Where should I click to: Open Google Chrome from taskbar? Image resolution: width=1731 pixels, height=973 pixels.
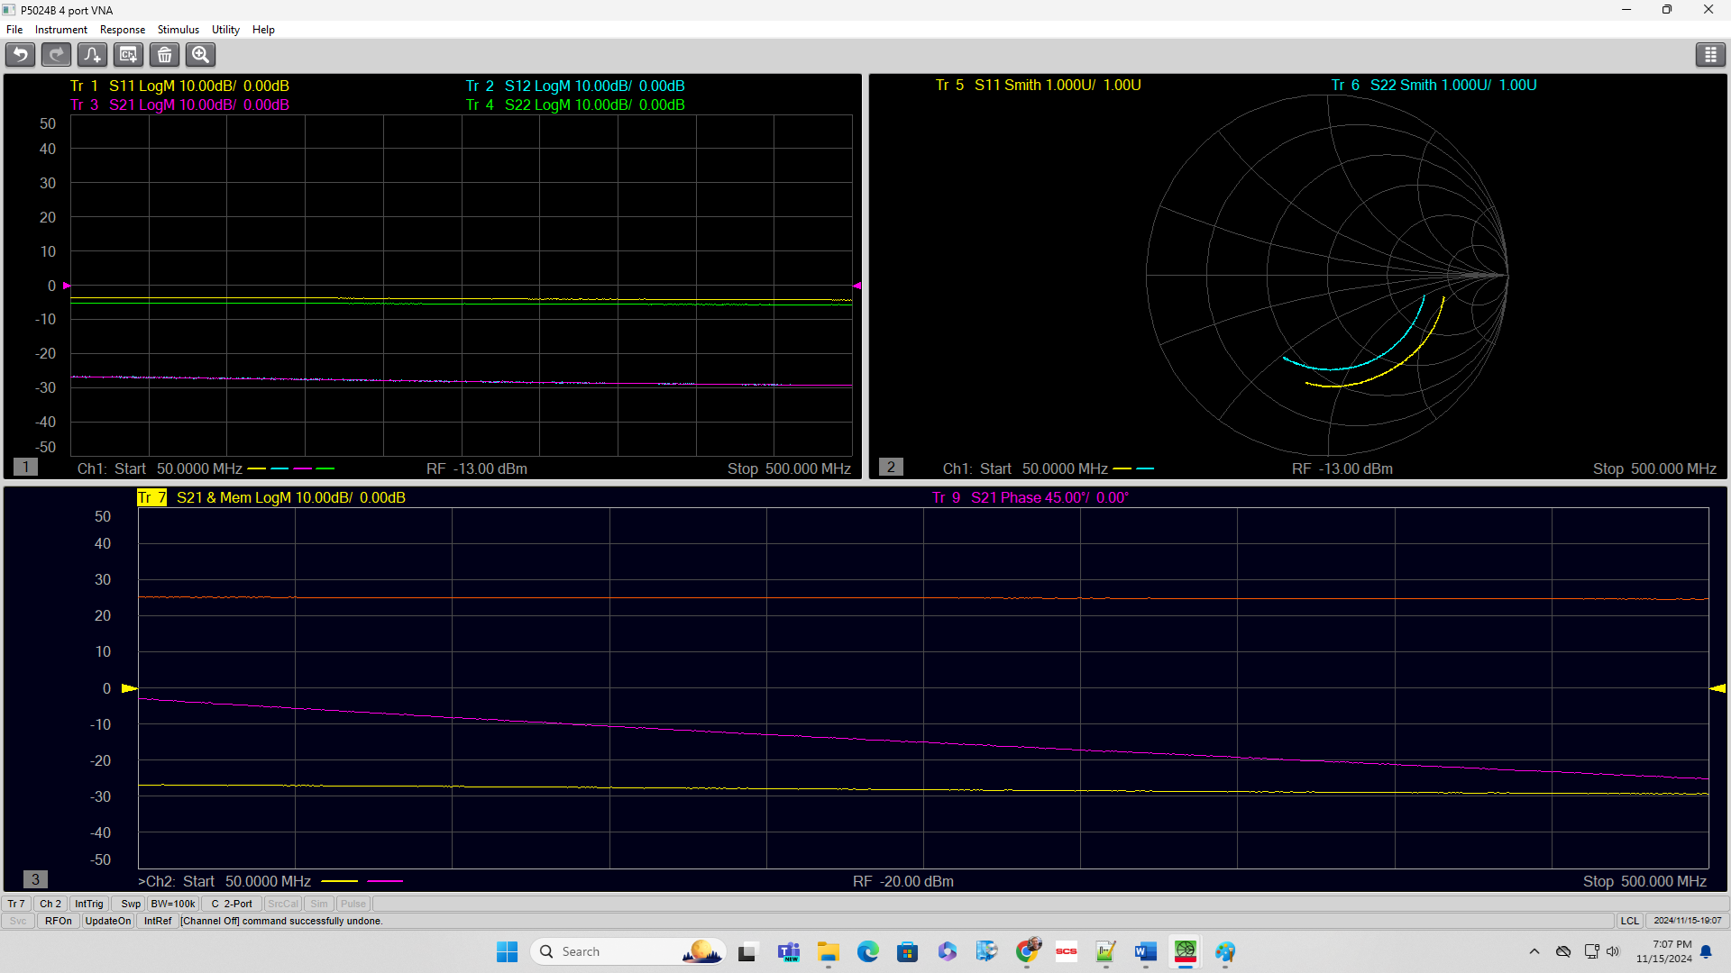pos(1027,951)
